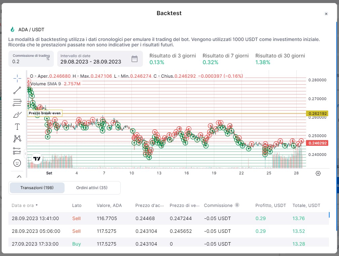
Task: Open the date range calendar picker
Action: [135, 59]
